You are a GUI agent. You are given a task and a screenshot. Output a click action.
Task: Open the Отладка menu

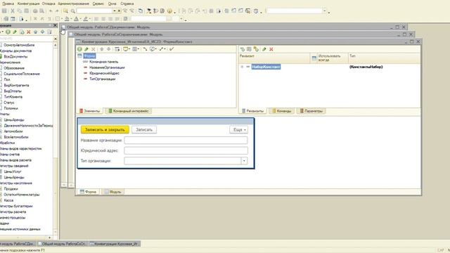tap(49, 4)
